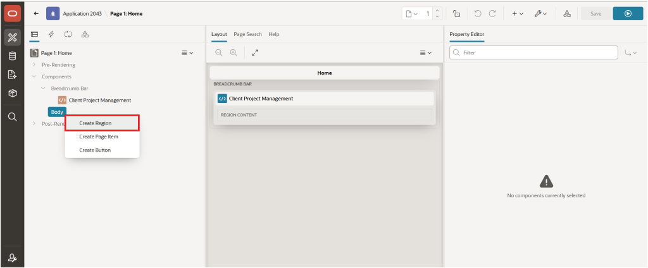Open the Help tab
Image resolution: width=648 pixels, height=268 pixels.
click(x=273, y=34)
